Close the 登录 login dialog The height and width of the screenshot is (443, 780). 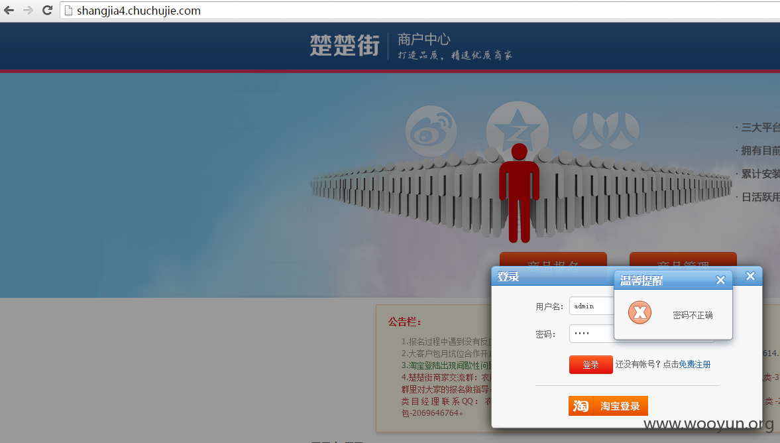click(750, 276)
